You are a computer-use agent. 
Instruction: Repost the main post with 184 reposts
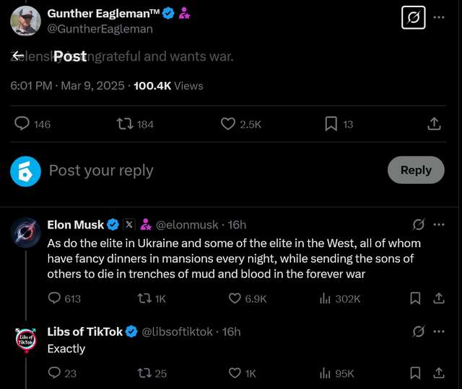125,124
